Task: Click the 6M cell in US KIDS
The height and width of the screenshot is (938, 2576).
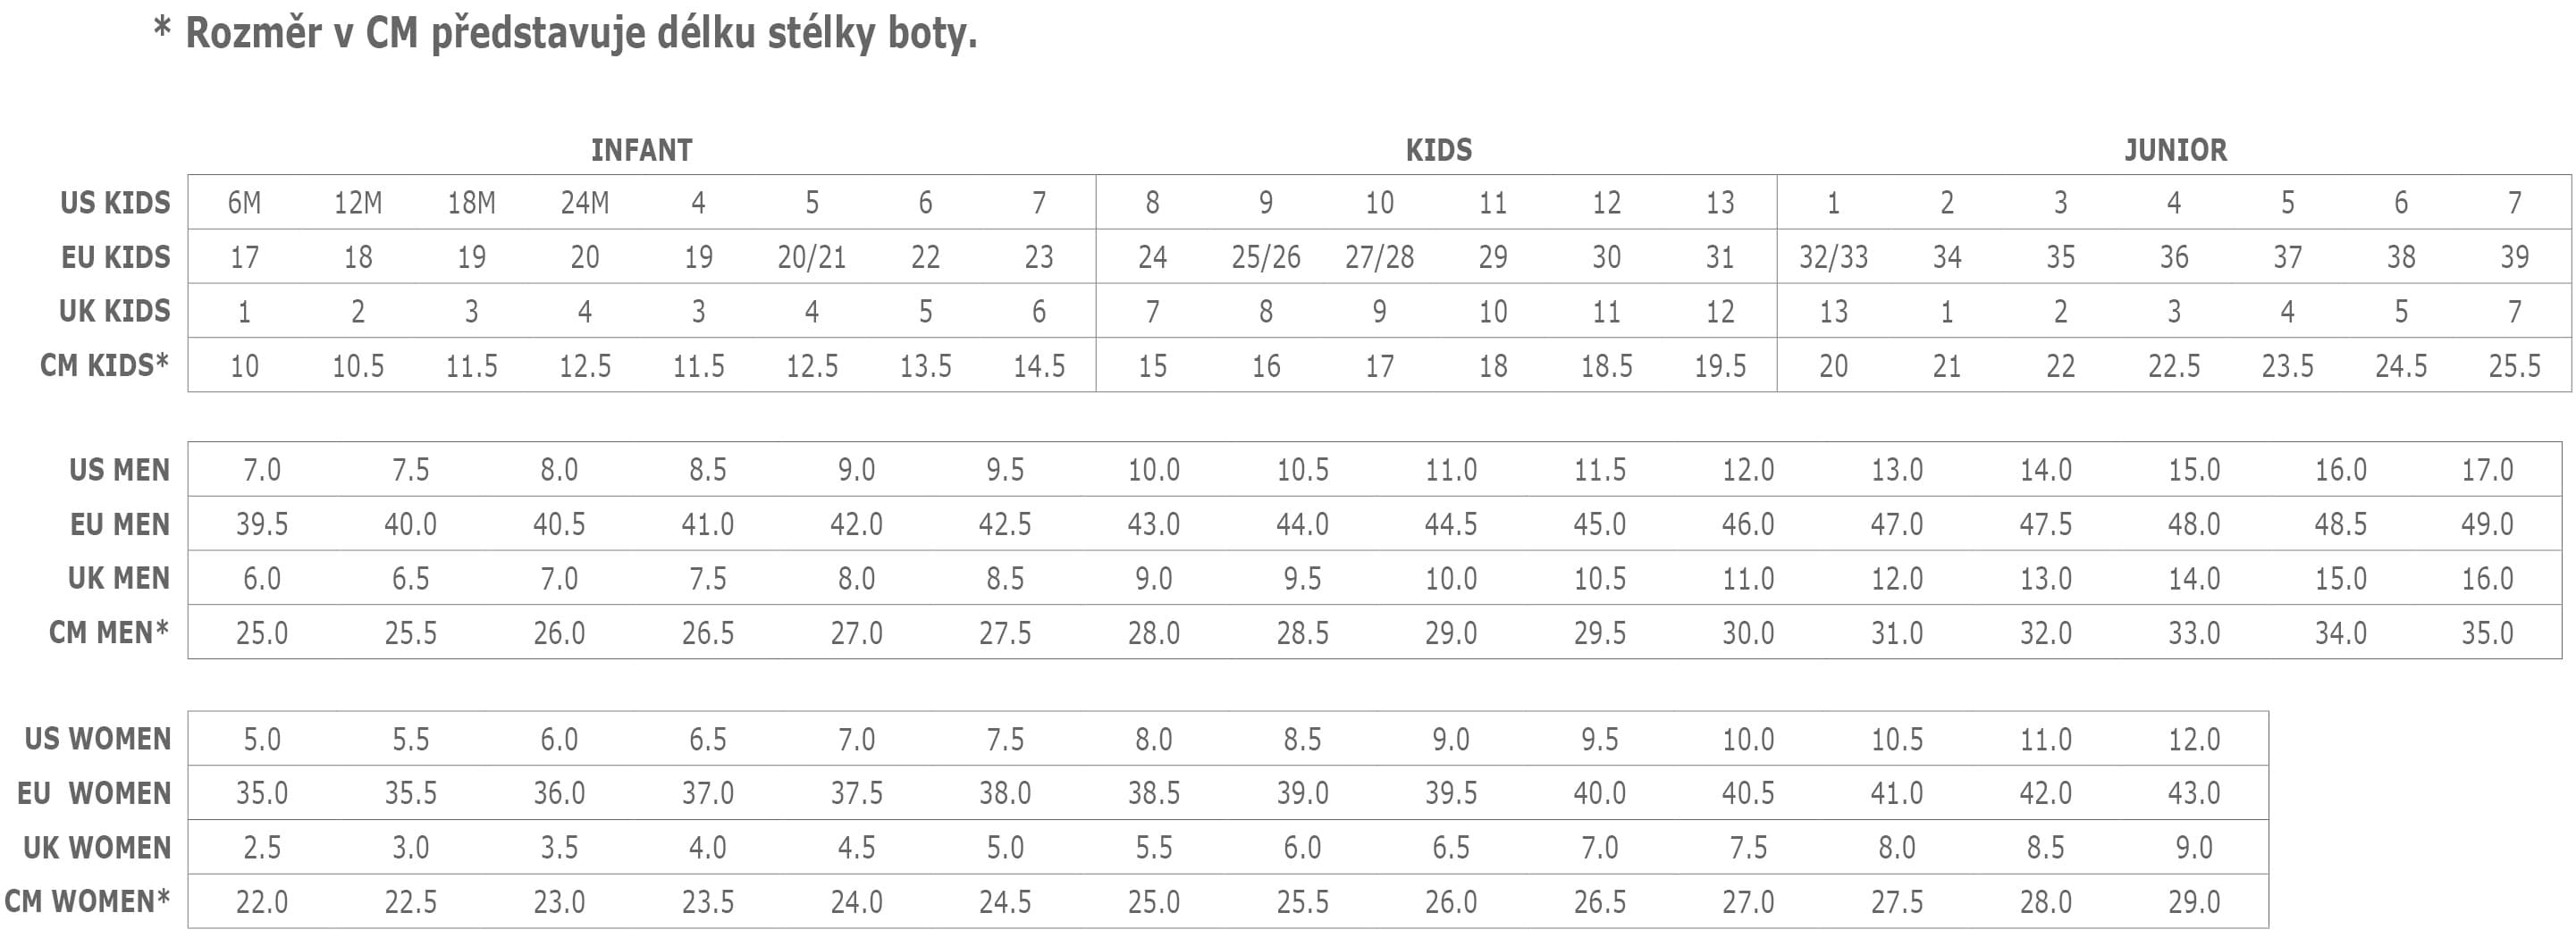Action: 244,203
